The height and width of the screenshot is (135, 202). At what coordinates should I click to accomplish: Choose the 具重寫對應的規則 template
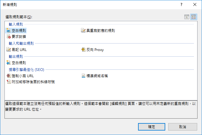tap(100, 30)
